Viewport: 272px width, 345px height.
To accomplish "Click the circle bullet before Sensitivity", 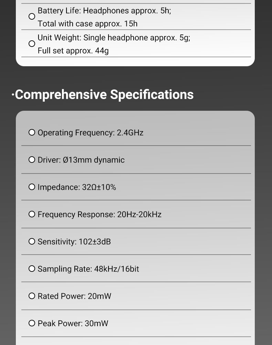I will point(32,241).
